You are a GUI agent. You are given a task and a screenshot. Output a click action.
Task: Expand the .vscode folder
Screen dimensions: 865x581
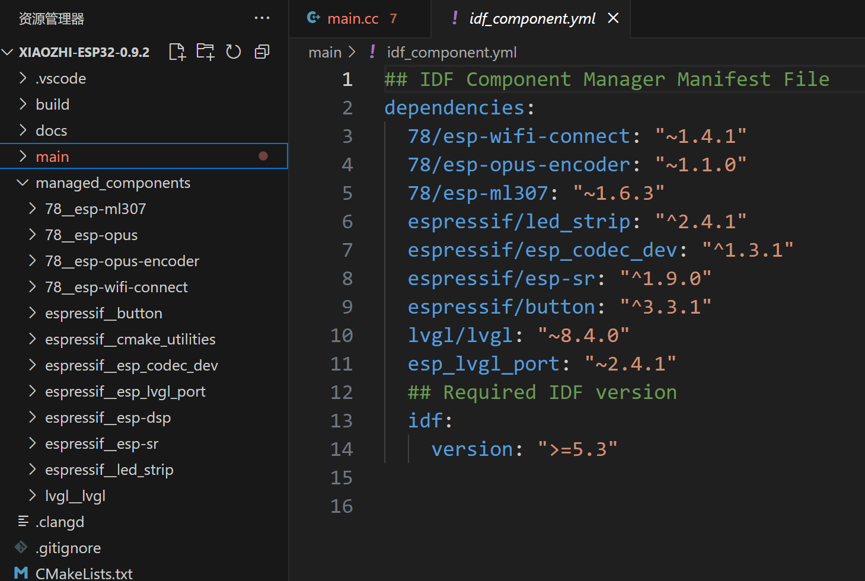23,78
